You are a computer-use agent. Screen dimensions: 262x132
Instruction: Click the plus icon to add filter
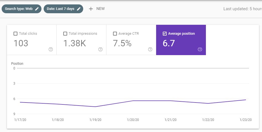coord(91,9)
